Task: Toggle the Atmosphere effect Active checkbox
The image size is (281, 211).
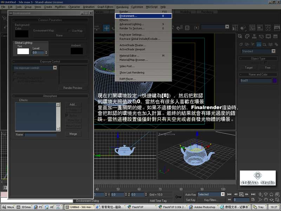Action: pyautogui.click(x=67, y=116)
